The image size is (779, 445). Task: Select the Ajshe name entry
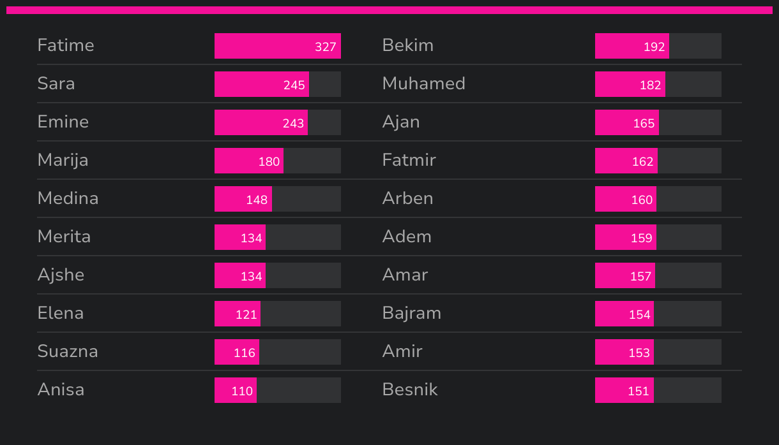point(61,275)
